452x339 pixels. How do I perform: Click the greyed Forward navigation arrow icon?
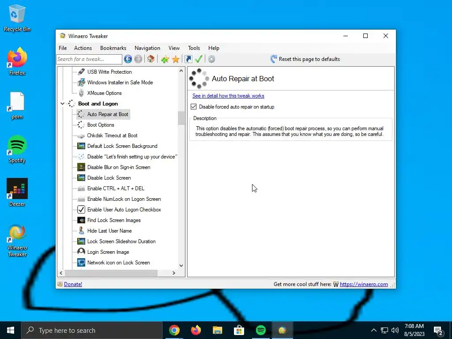point(138,59)
